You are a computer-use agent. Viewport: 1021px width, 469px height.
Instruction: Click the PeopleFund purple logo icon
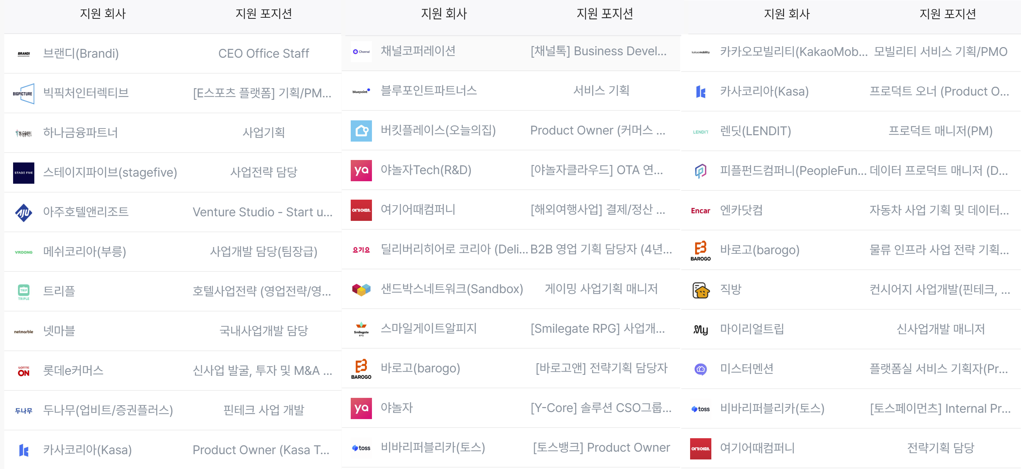pyautogui.click(x=700, y=171)
